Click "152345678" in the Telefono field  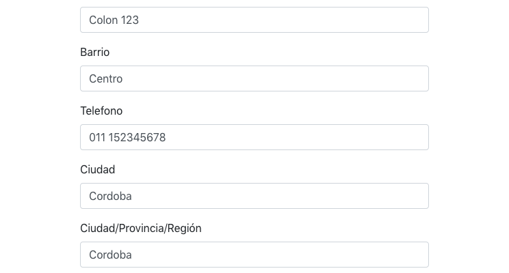click(x=137, y=138)
